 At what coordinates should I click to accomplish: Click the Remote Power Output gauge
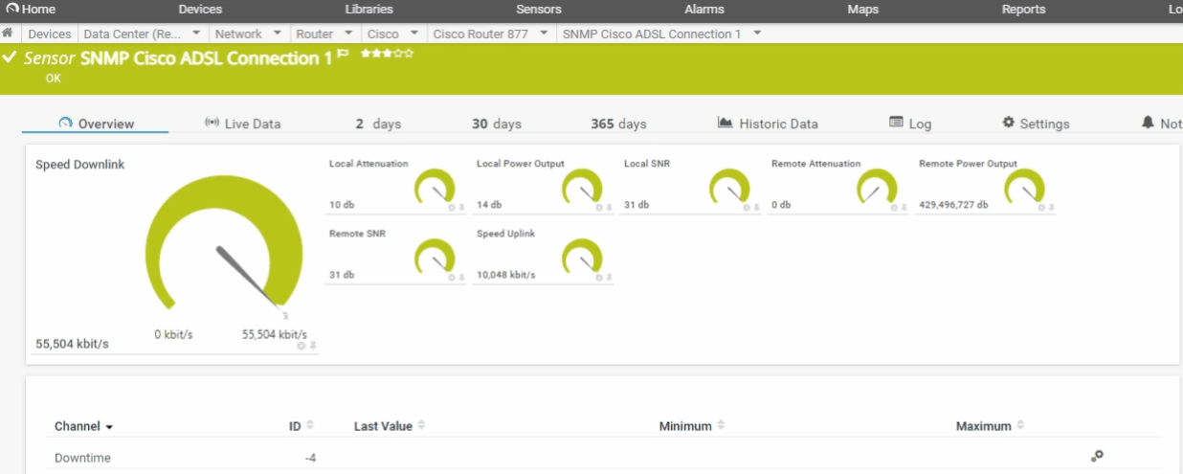[x=1024, y=188]
